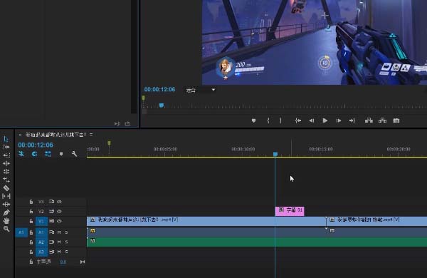Click the timeline playhead handle
Image resolution: width=427 pixels, height=278 pixels.
275,154
